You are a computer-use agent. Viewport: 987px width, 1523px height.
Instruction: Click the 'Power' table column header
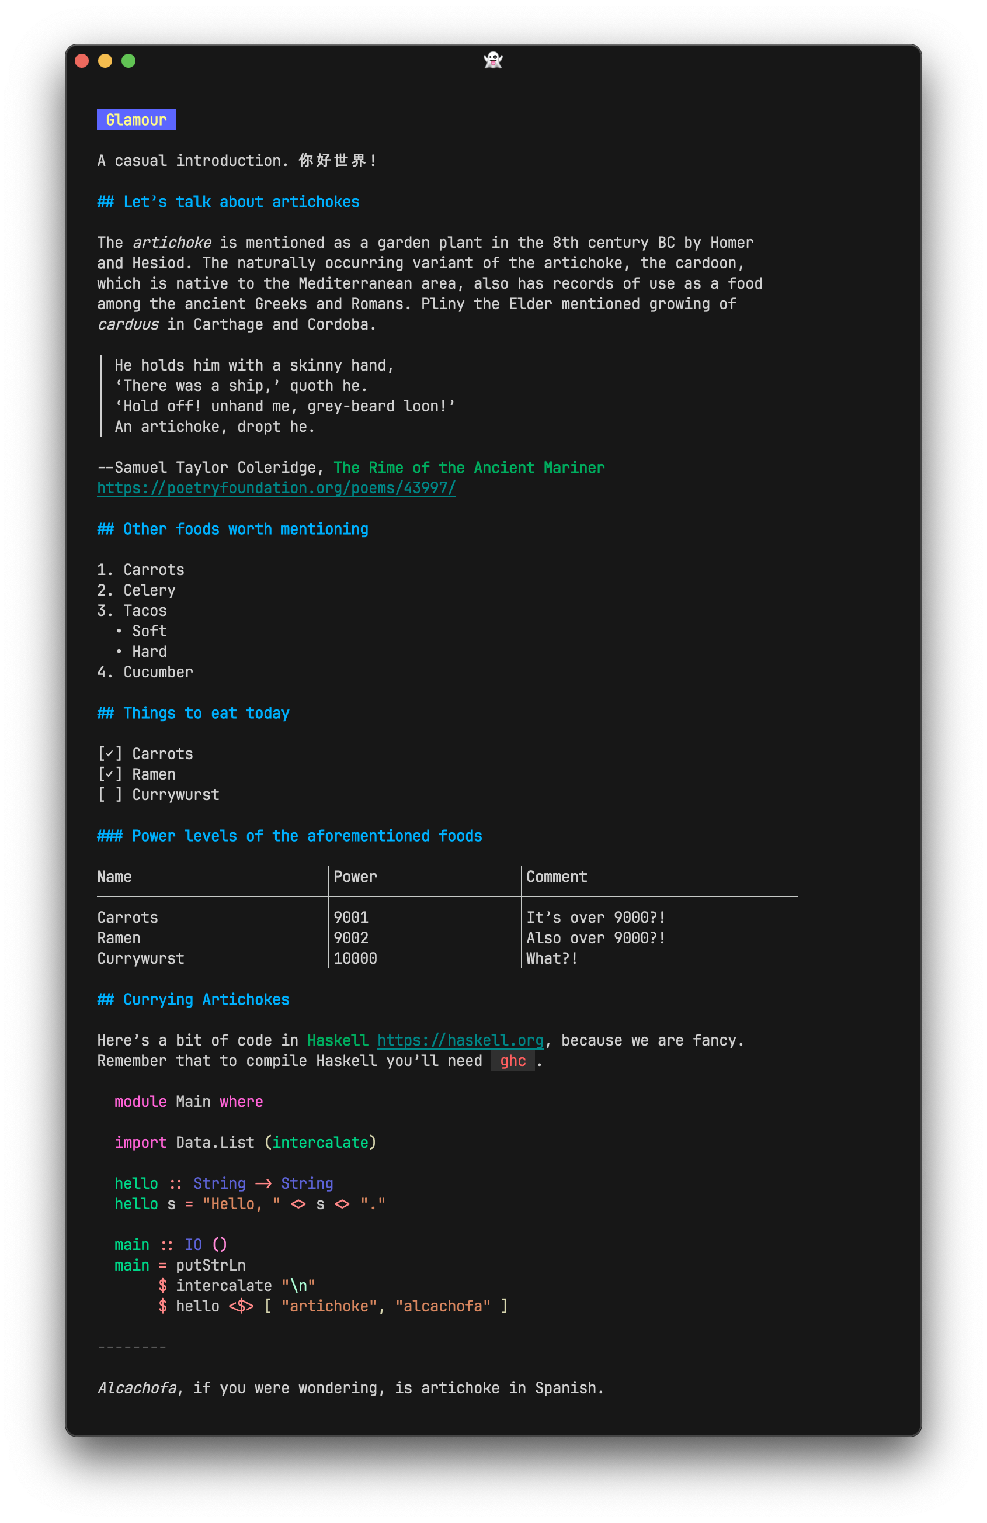tap(356, 877)
